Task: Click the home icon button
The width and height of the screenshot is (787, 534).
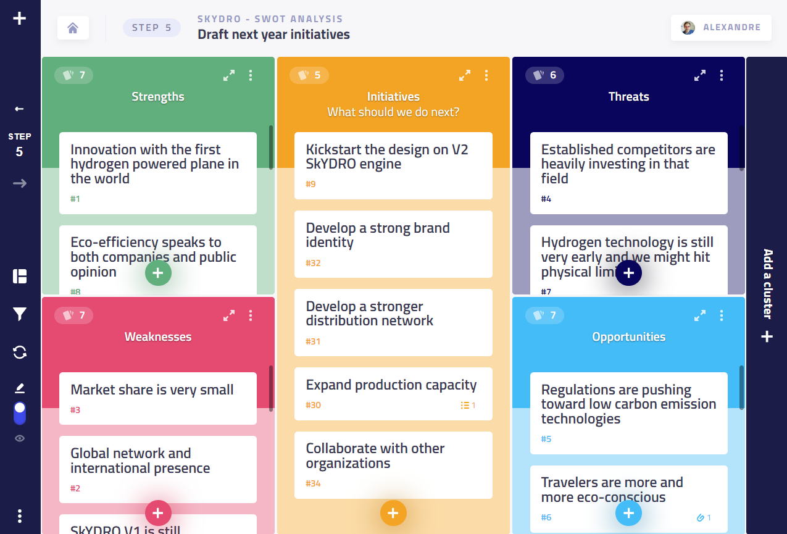Action: (73, 28)
